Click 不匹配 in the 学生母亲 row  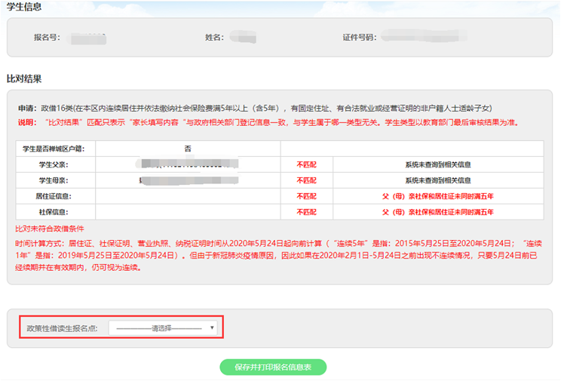[x=307, y=180]
